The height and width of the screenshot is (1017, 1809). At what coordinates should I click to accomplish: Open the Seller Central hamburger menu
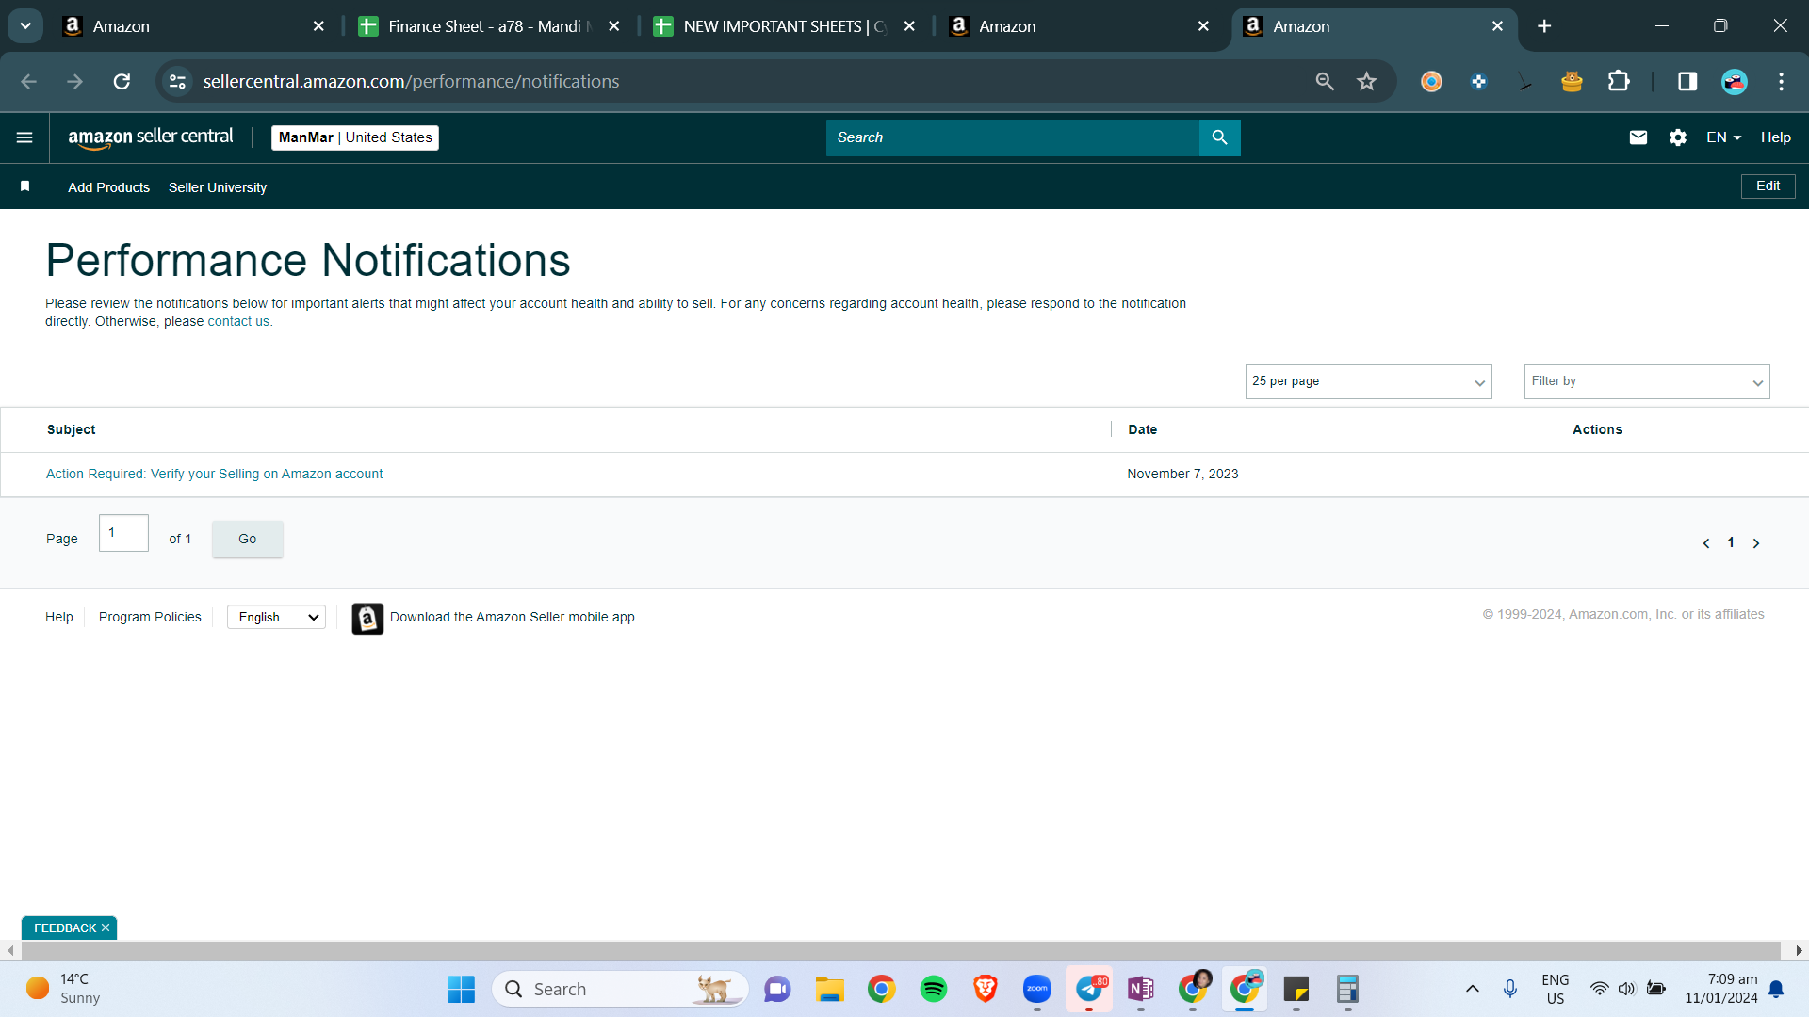[24, 137]
